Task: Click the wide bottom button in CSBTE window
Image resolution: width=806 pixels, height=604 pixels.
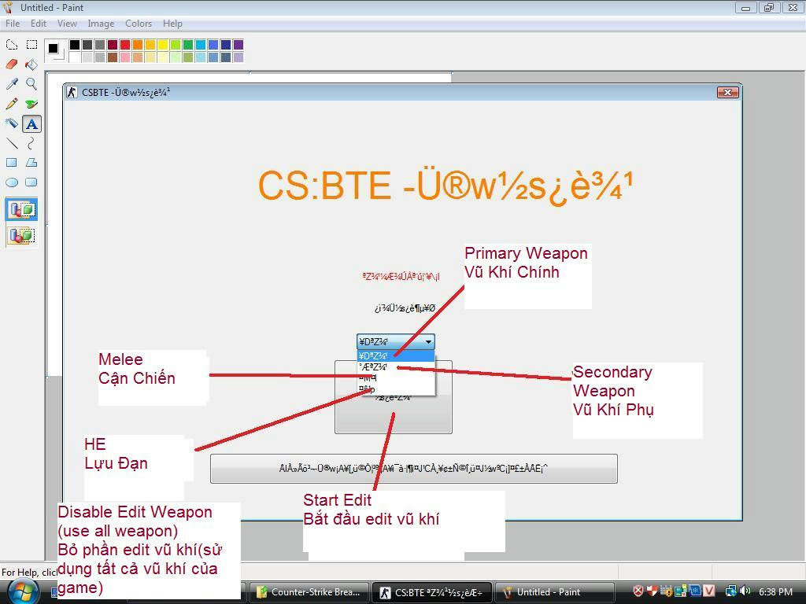Action: [x=414, y=469]
